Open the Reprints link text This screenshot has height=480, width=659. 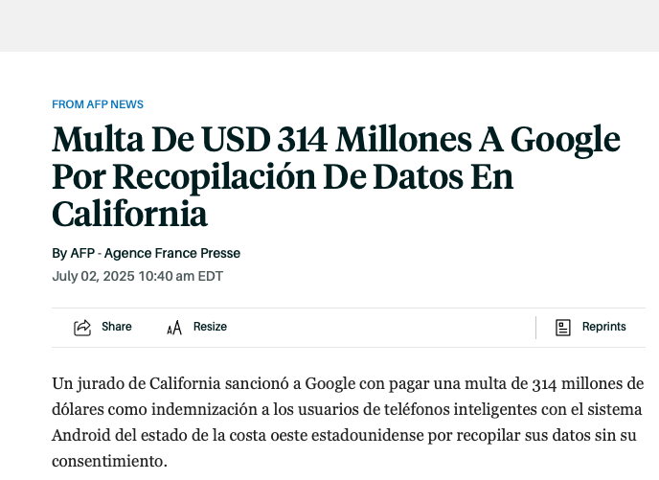point(604,327)
